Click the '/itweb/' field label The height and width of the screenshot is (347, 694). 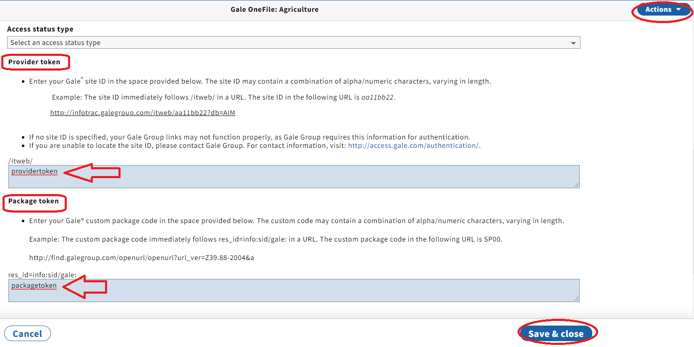21,161
